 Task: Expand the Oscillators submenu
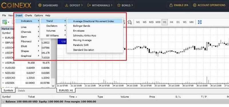[54, 26]
